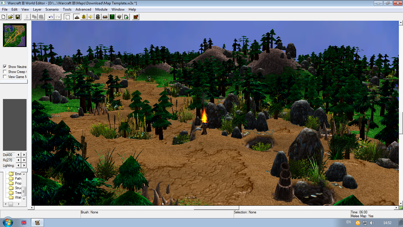The image size is (403, 227).
Task: Click the Cut scissors icon
Action: pos(27,17)
